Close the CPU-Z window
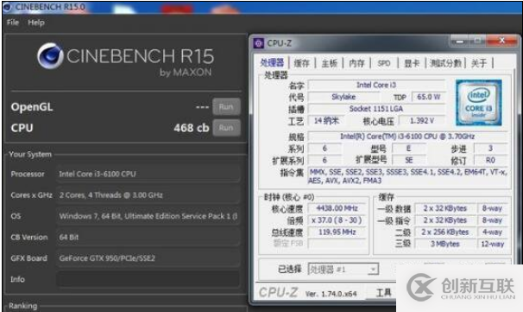The width and height of the screenshot is (523, 312). pos(502,41)
